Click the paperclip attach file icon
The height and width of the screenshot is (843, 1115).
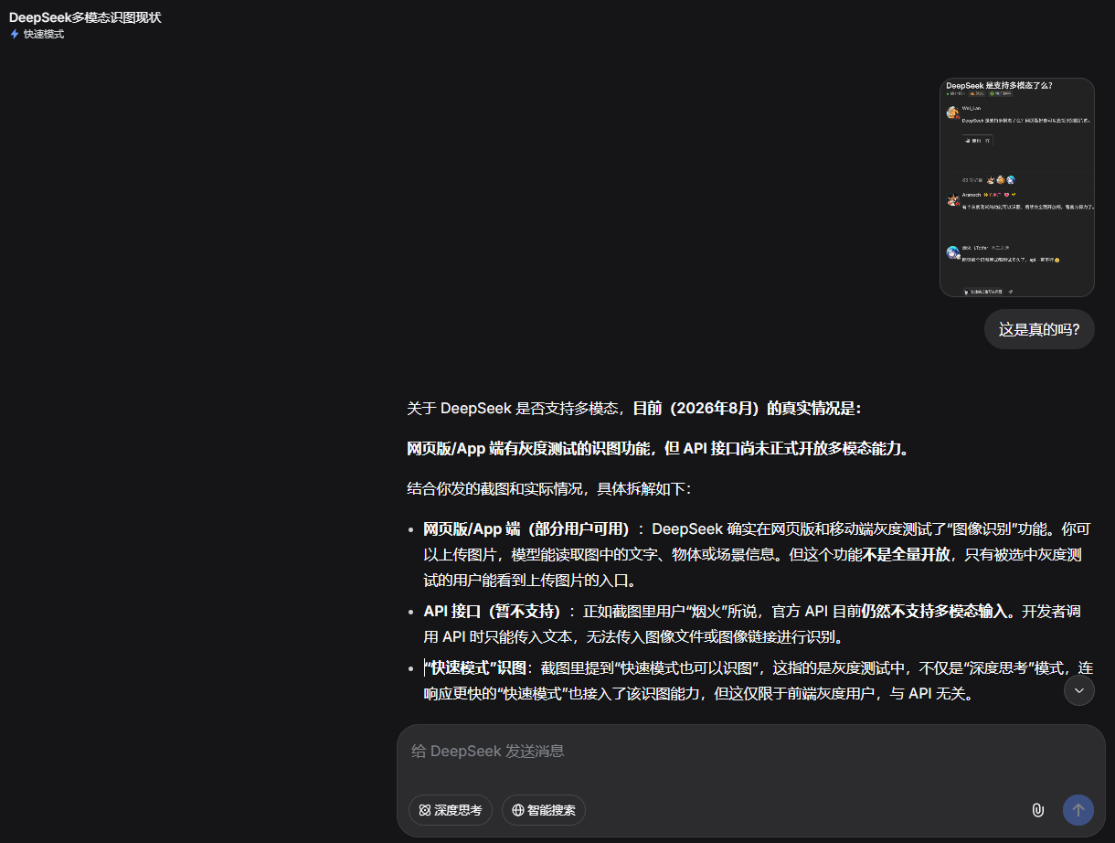pyautogui.click(x=1037, y=810)
